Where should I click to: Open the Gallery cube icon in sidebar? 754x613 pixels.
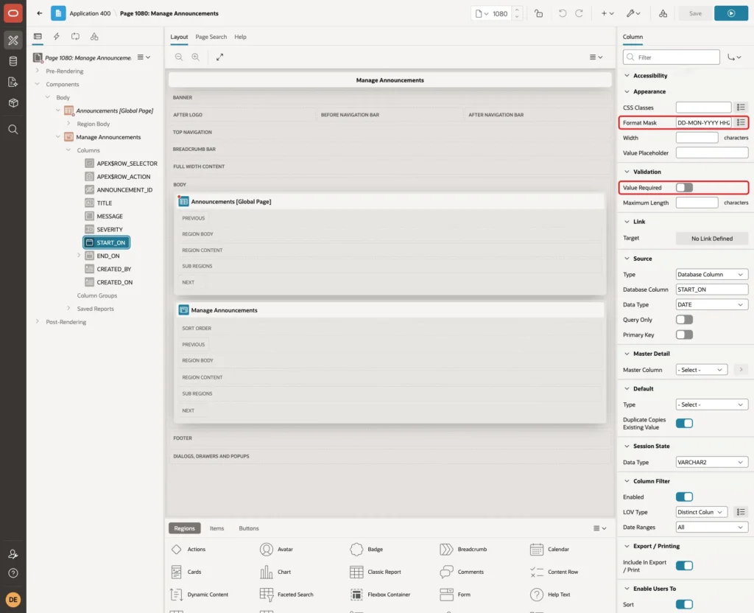coord(13,102)
